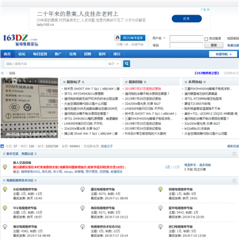Click the QQ penguin login icon
This screenshot has width=239, height=239.
118,38
